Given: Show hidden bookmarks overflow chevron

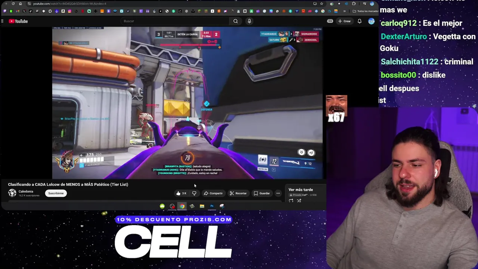Looking at the screenshot, I should [x=344, y=11].
